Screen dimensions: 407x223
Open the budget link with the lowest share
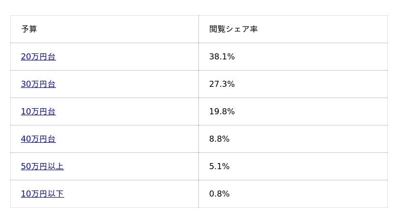pyautogui.click(x=42, y=194)
